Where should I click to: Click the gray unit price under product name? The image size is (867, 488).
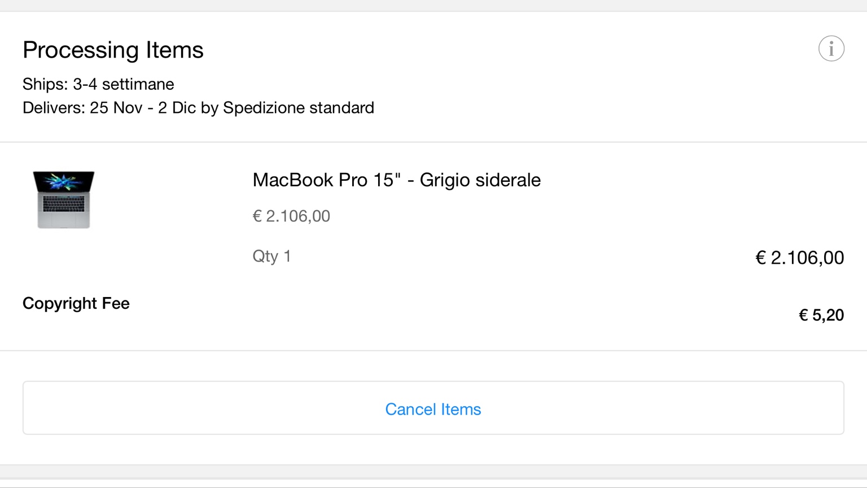tap(291, 216)
